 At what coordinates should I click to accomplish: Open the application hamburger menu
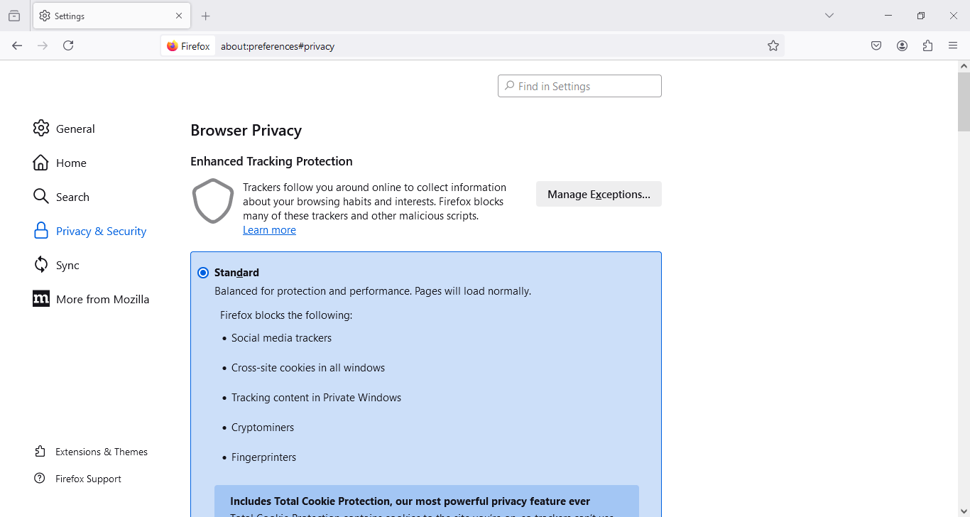[x=953, y=45]
